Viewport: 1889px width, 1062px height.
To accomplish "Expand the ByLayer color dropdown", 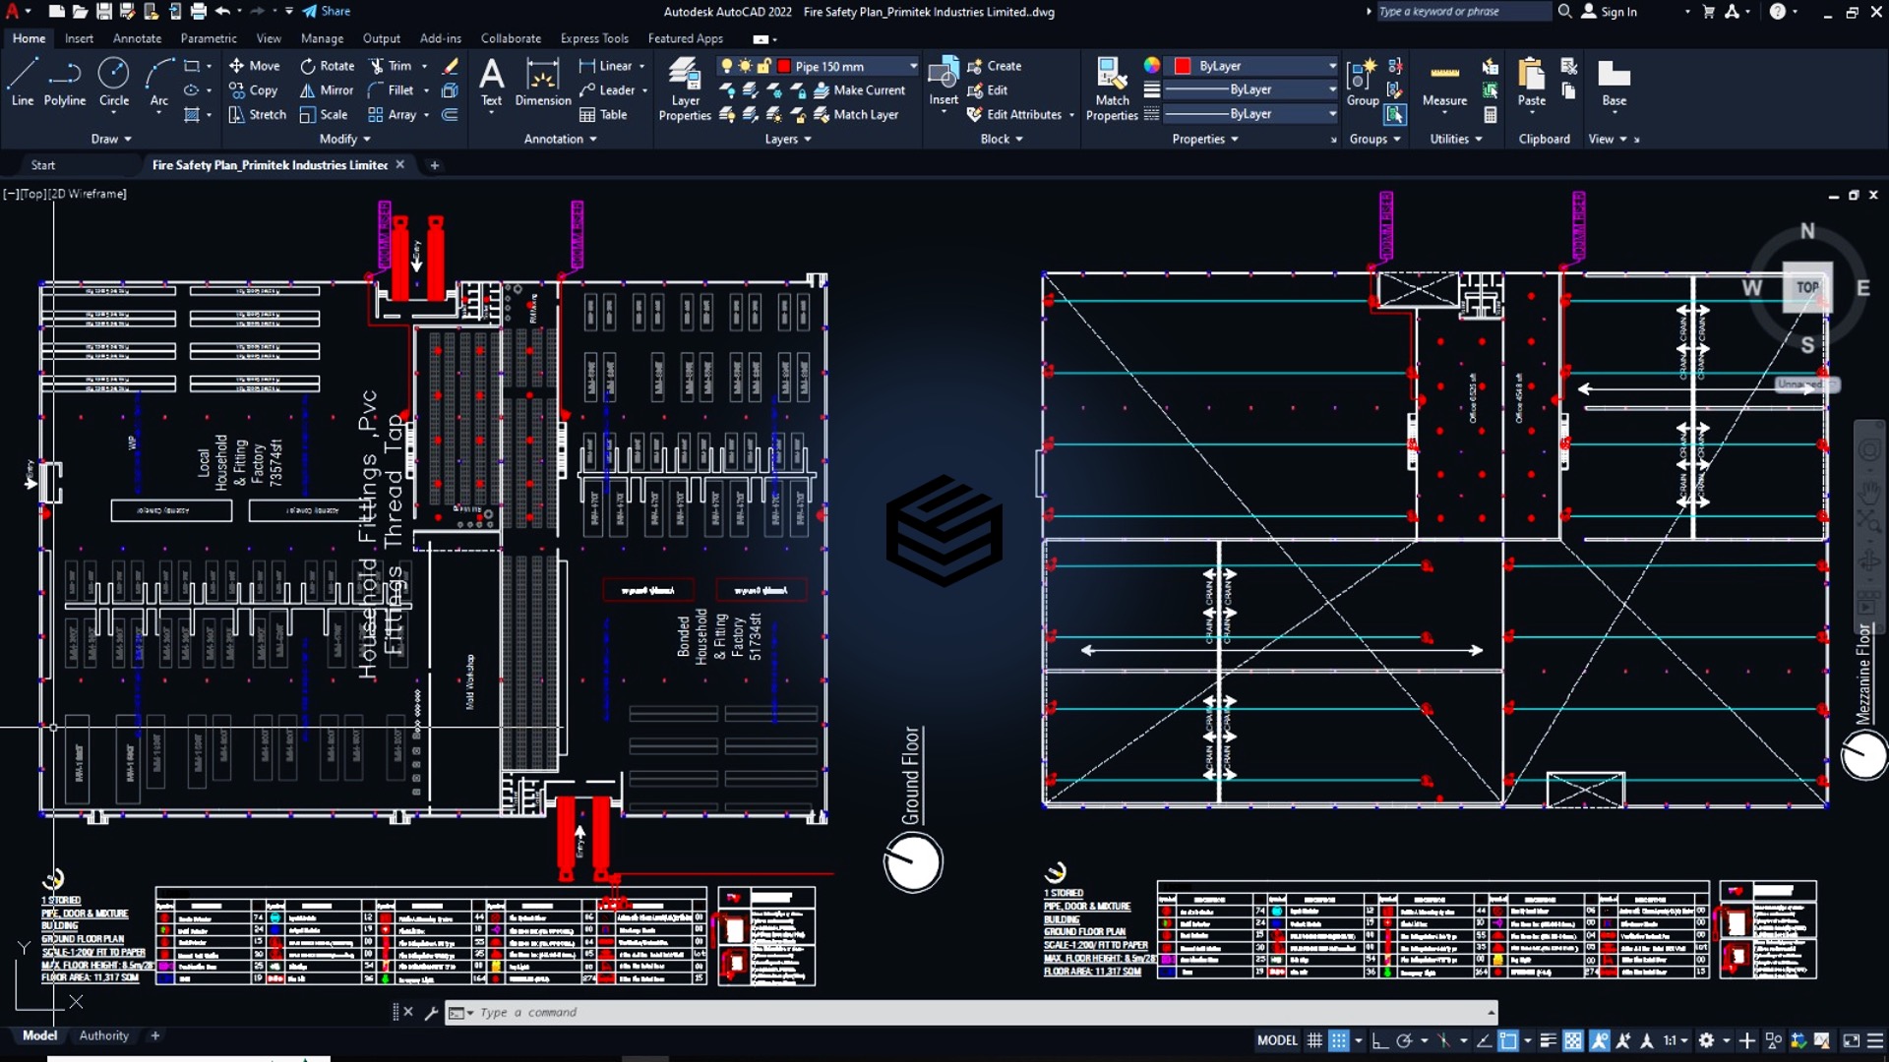I will point(1254,66).
